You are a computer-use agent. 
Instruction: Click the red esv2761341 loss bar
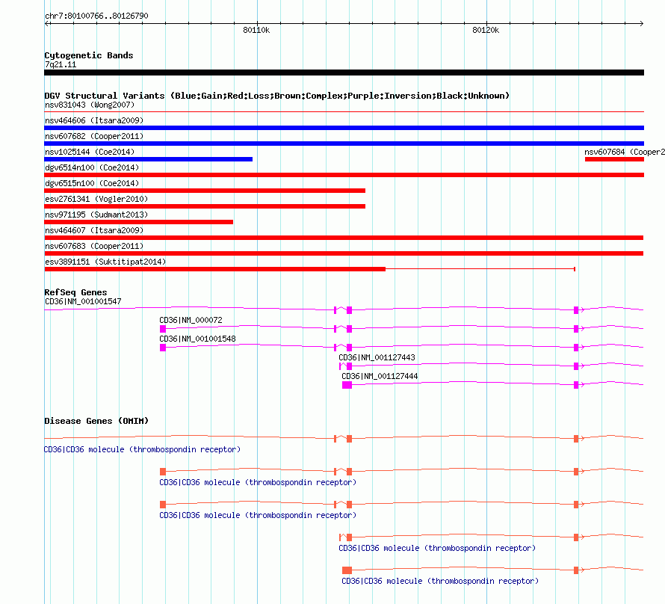pyautogui.click(x=205, y=206)
